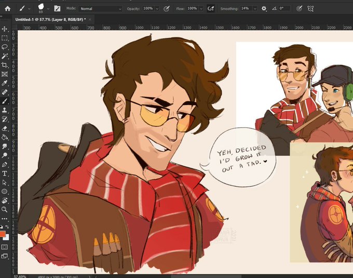Image resolution: width=353 pixels, height=278 pixels.
Task: Select the Rotate View hand tool
Action: coord(4,201)
